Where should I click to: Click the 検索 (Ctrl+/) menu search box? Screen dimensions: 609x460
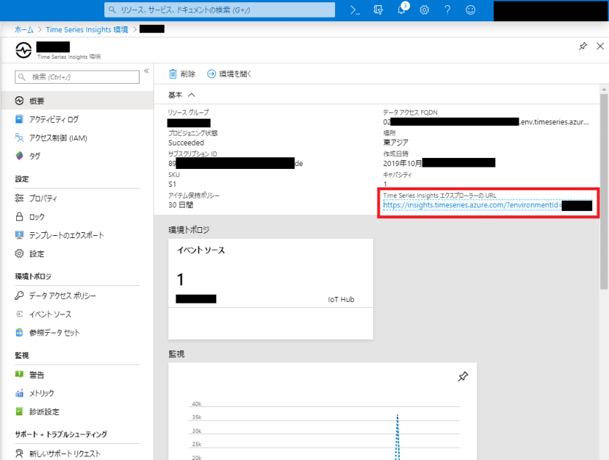[x=77, y=77]
